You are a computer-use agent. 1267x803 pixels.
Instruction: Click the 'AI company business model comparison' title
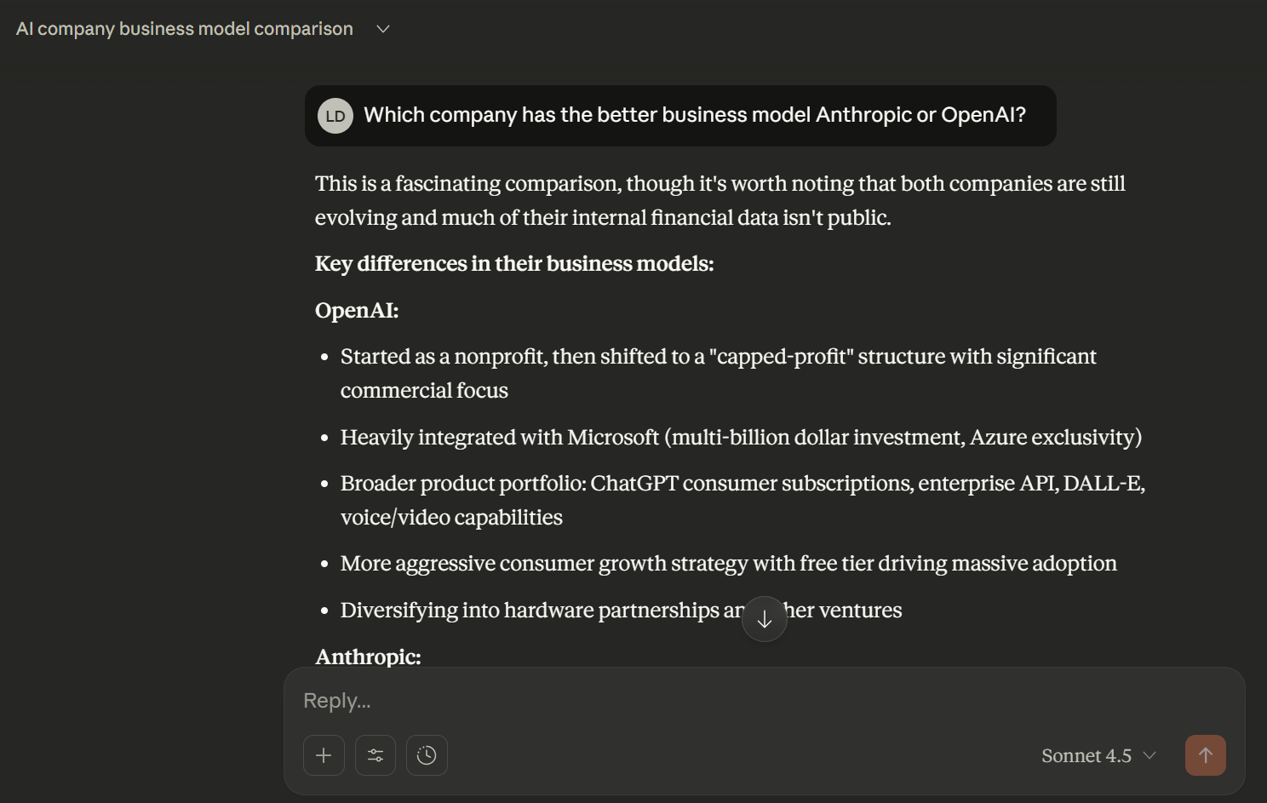click(x=185, y=29)
